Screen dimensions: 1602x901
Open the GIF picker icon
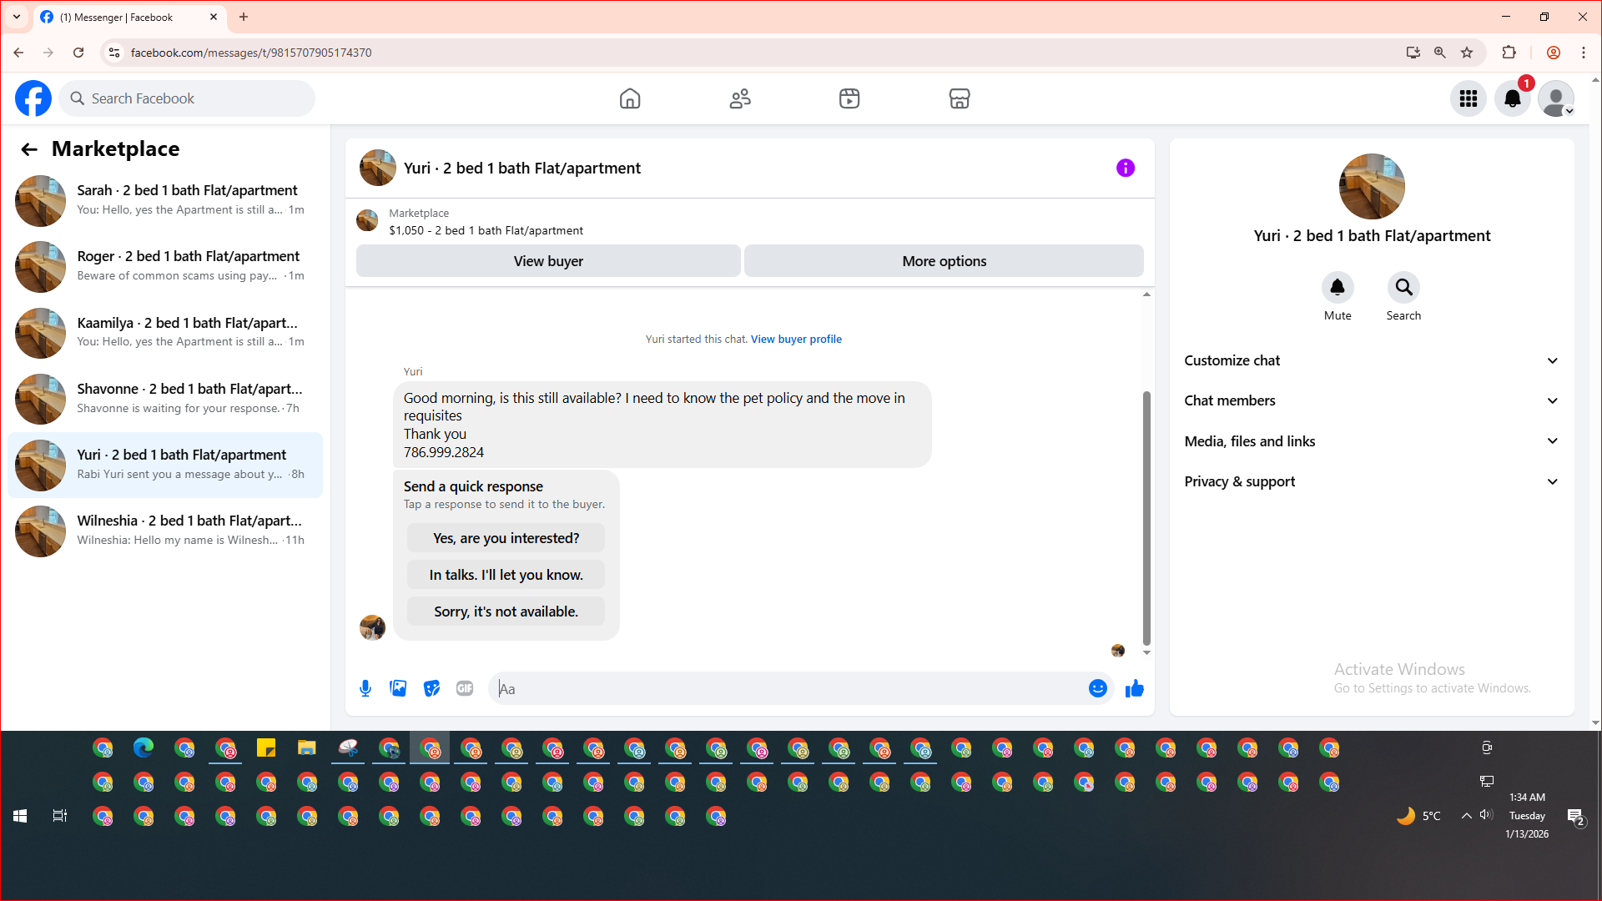click(465, 688)
